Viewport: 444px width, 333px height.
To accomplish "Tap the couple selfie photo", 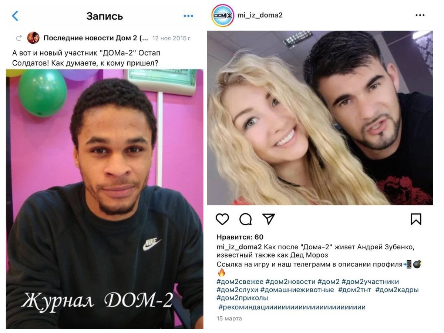I will click(x=320, y=118).
